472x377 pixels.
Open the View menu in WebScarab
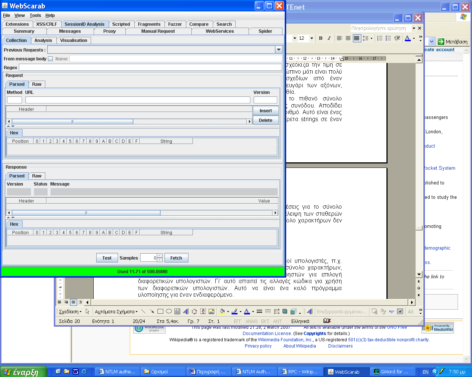(x=20, y=15)
